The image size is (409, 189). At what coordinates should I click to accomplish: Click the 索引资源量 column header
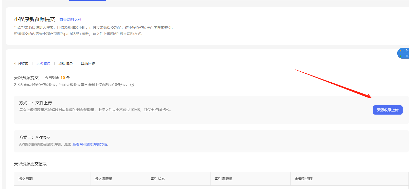coord(224,179)
